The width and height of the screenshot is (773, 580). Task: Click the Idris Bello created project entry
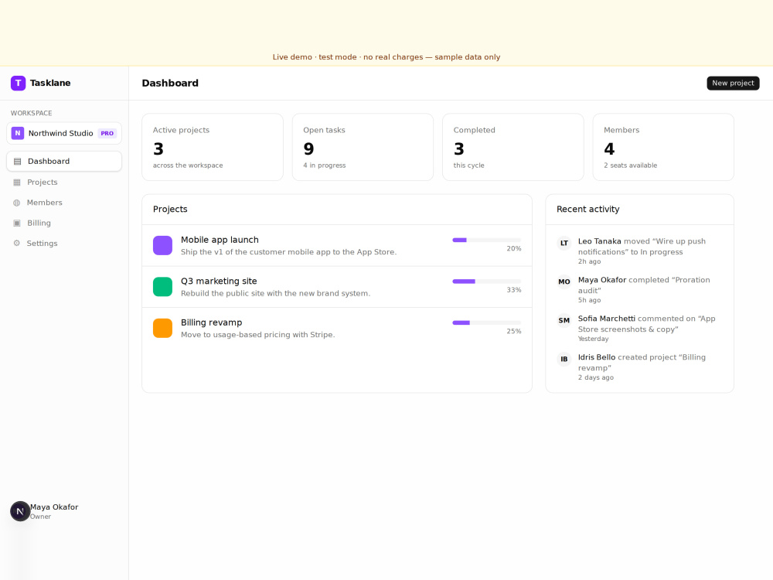point(642,363)
